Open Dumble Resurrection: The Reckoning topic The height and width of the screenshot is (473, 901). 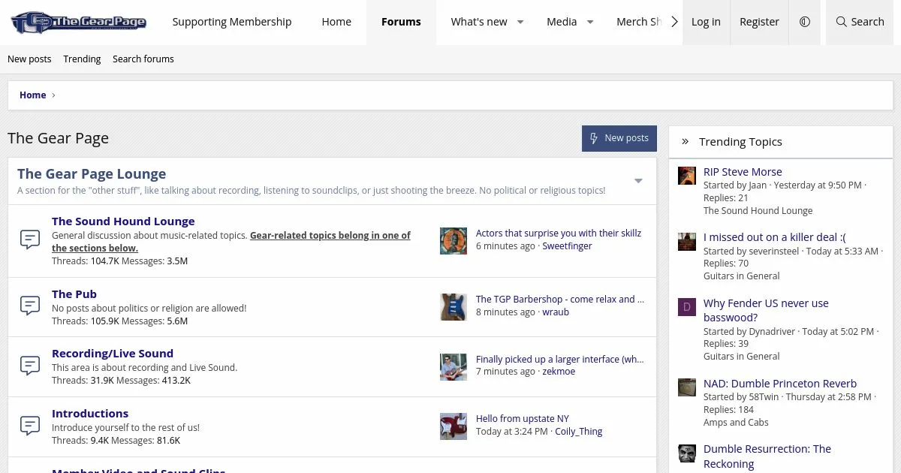pyautogui.click(x=767, y=456)
